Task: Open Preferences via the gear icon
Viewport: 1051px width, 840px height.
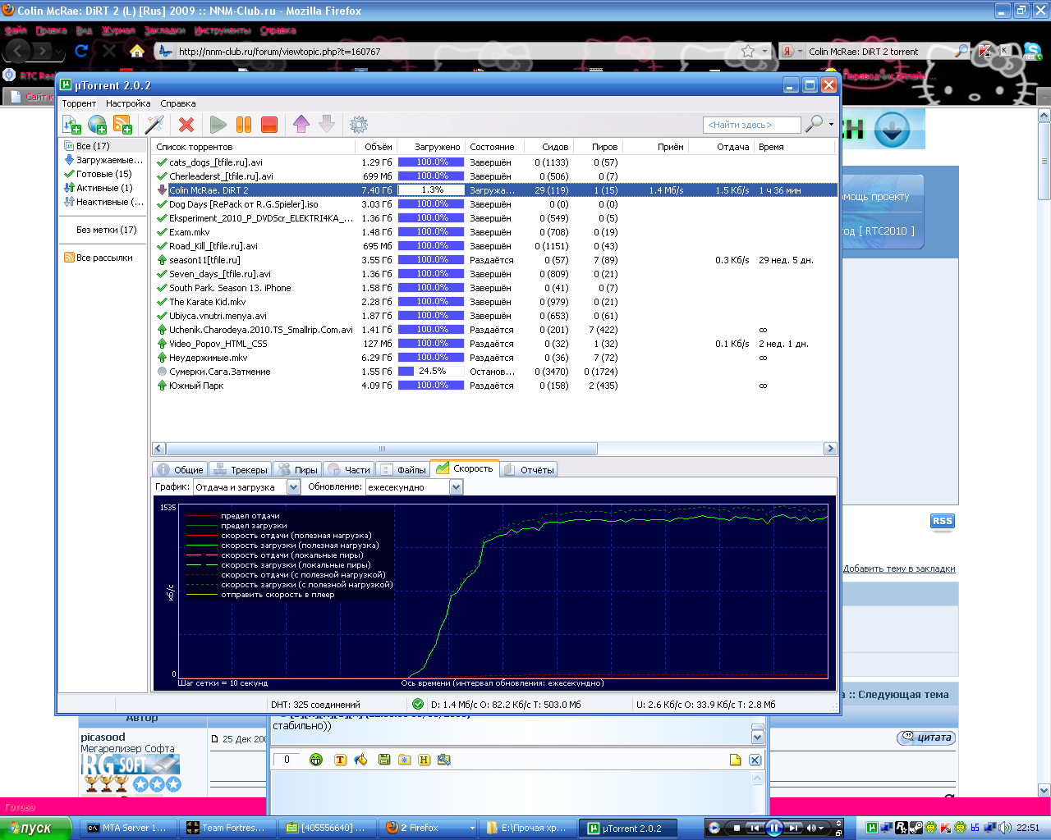Action: 359,125
